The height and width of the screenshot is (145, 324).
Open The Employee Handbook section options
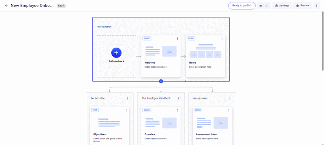[179, 98]
